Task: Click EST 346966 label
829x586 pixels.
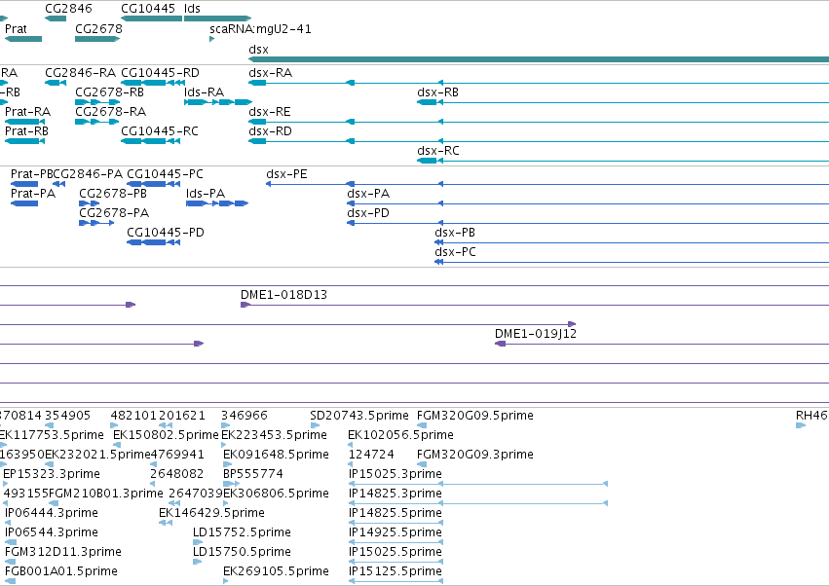Action: coord(245,416)
